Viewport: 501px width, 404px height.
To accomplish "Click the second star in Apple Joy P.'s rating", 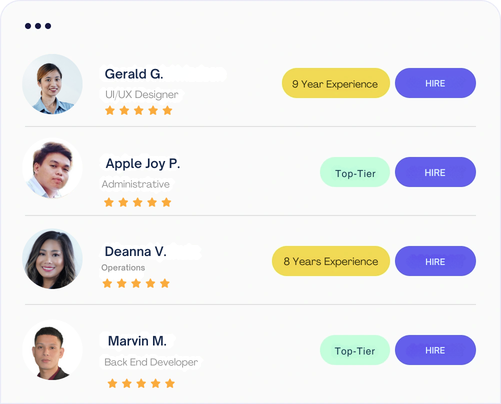I will [x=122, y=202].
